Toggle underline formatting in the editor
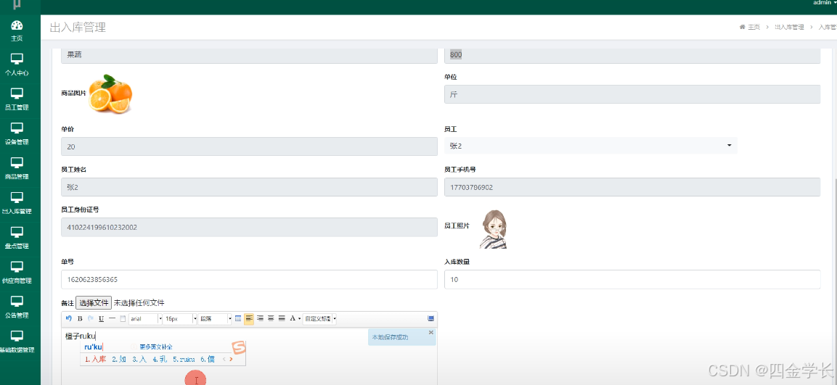 [x=101, y=318]
